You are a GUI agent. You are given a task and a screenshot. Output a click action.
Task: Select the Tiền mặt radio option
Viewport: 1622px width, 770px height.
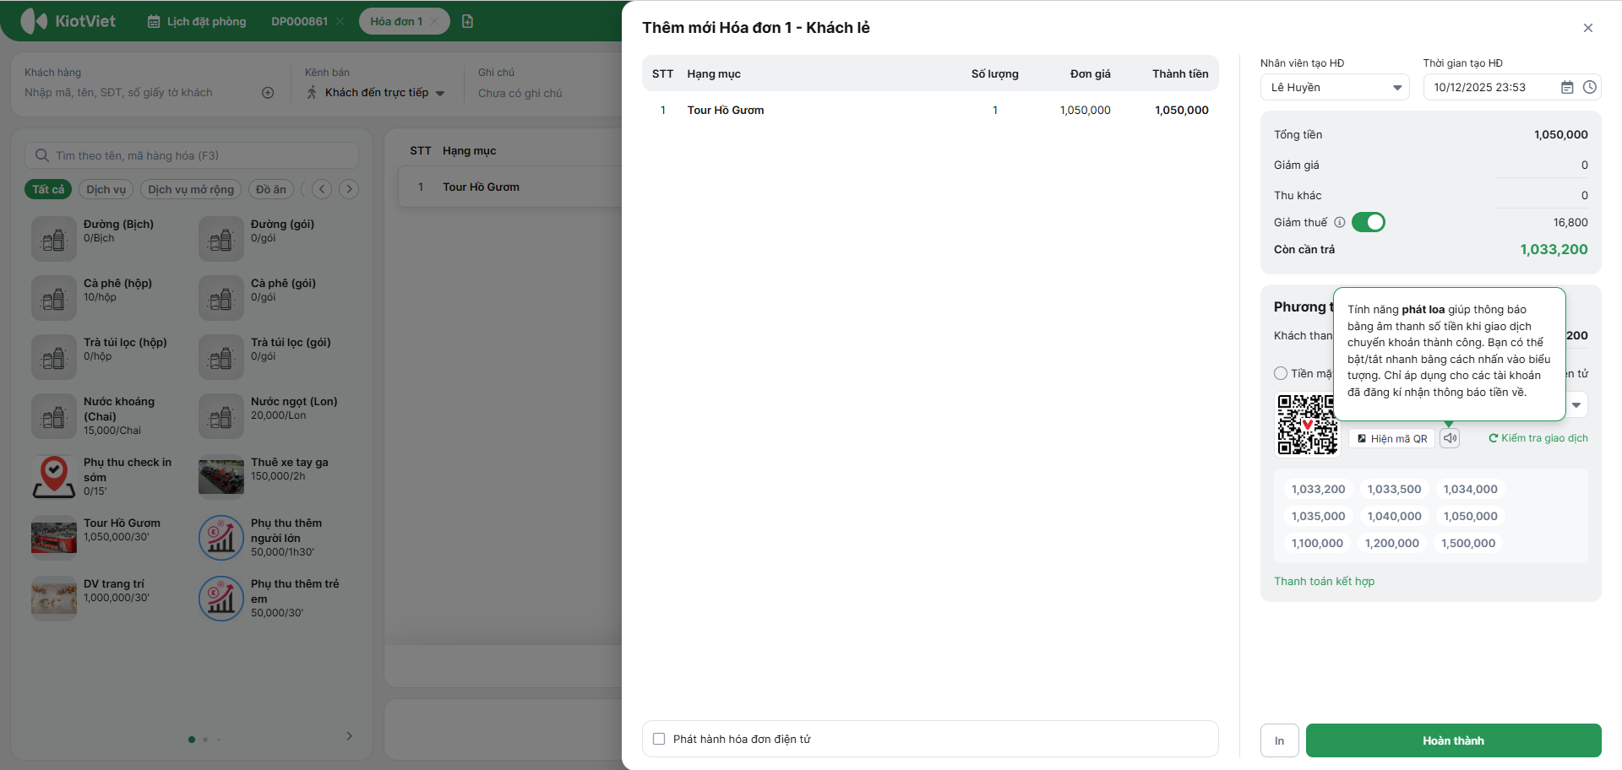(1281, 373)
